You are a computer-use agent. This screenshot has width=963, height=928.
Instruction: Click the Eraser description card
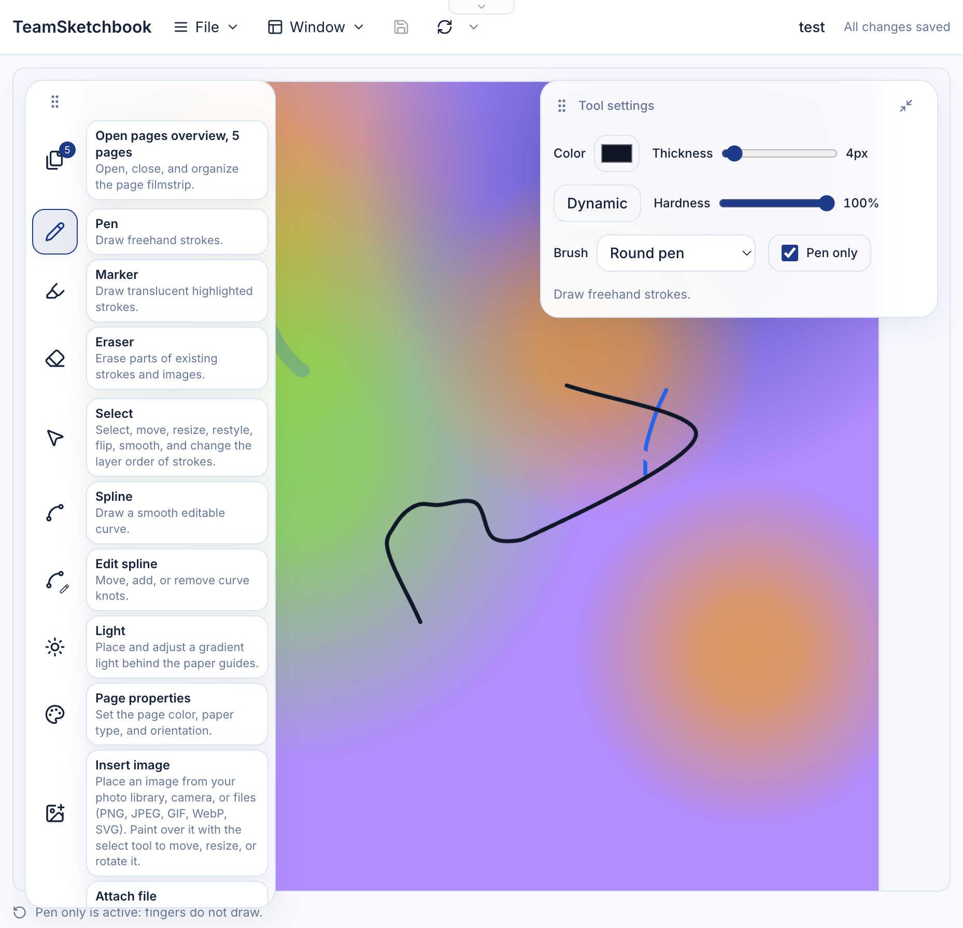tap(177, 358)
